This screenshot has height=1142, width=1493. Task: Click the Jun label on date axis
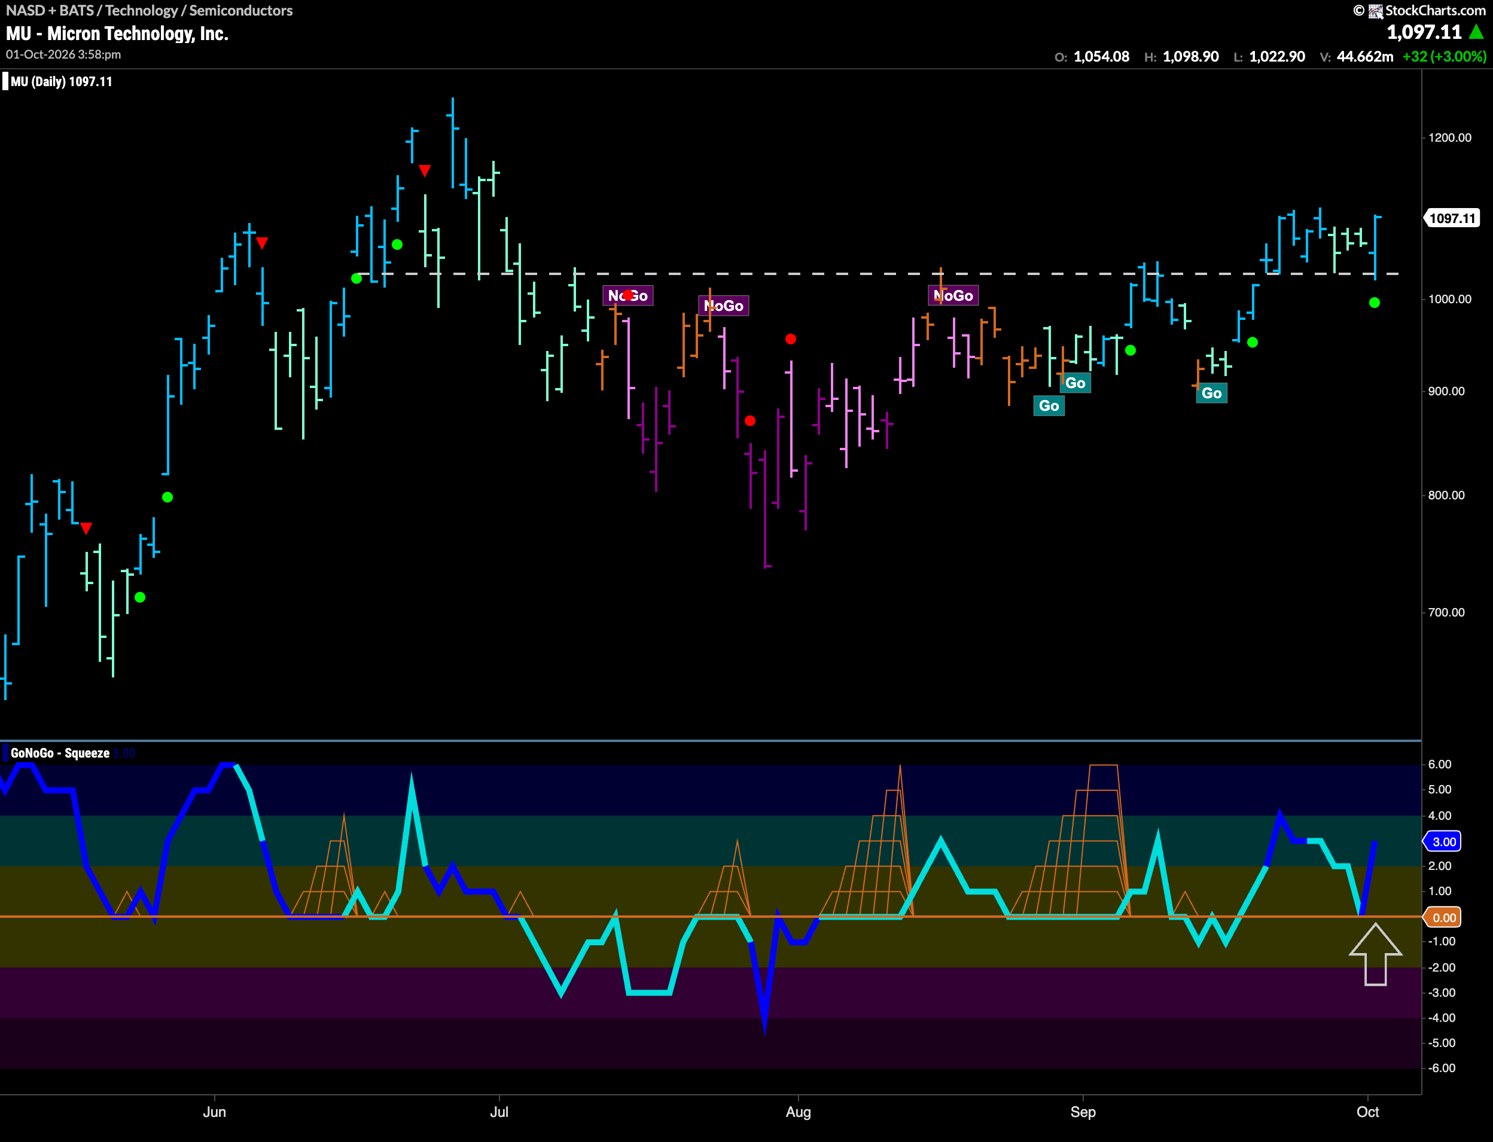(214, 1112)
